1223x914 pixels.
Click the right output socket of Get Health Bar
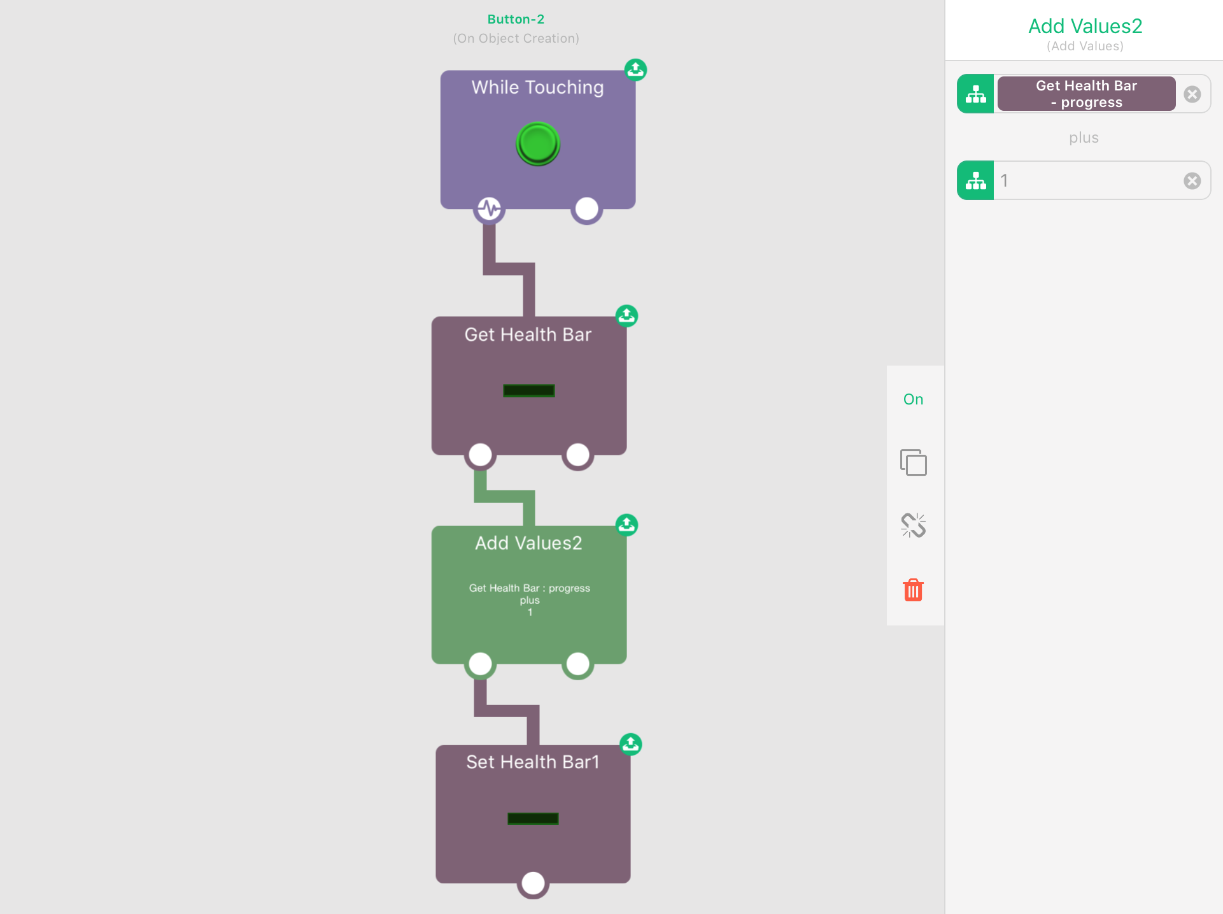[x=577, y=455]
